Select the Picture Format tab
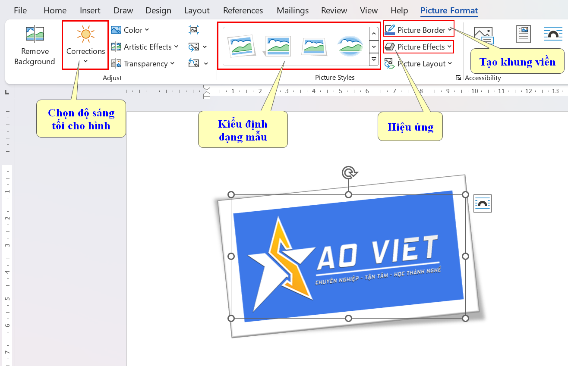Viewport: 568px width, 366px height. [449, 10]
